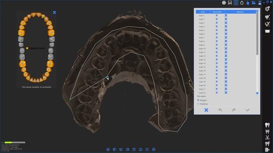Toggle Show/Hide checkbox for Scan 1

tap(217, 15)
